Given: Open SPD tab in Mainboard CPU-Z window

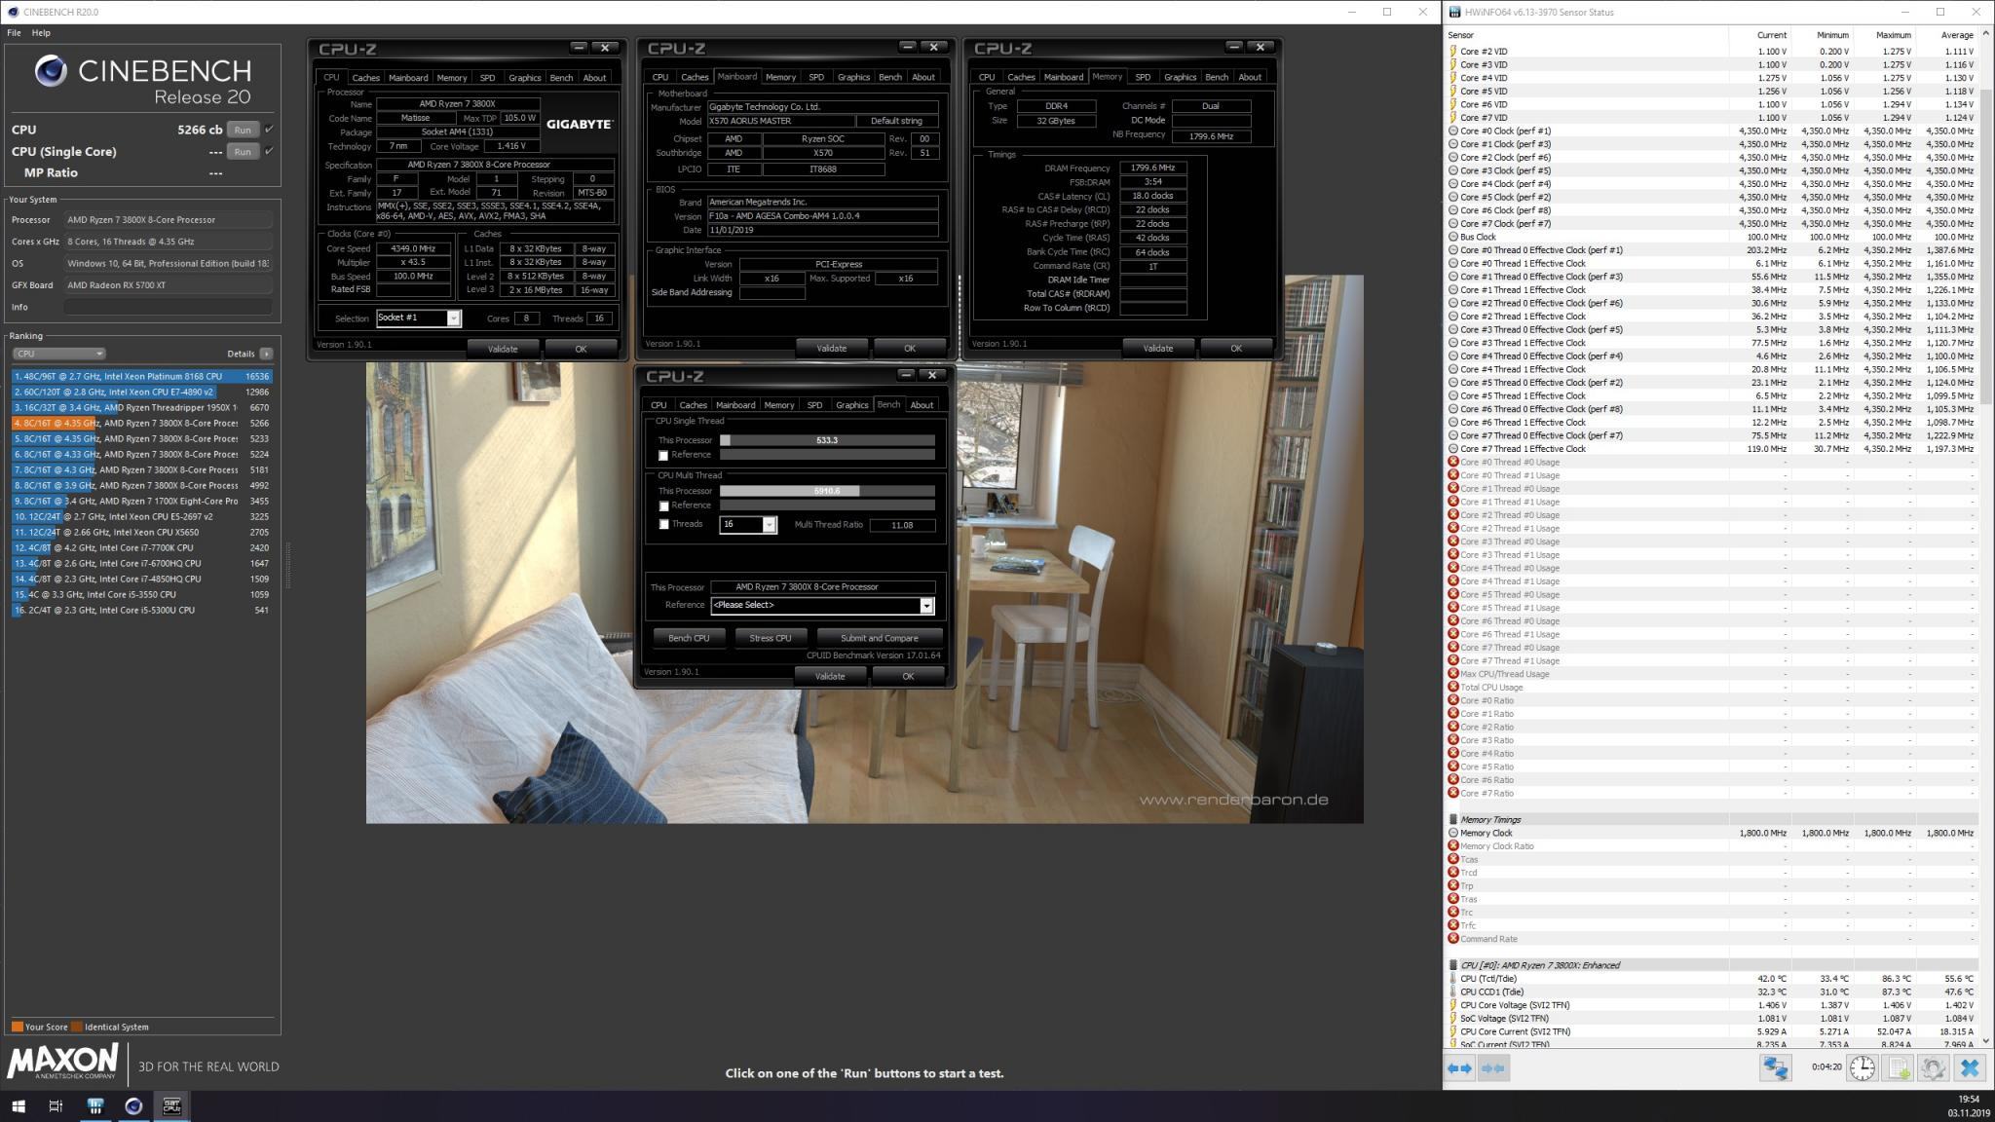Looking at the screenshot, I should click(815, 78).
